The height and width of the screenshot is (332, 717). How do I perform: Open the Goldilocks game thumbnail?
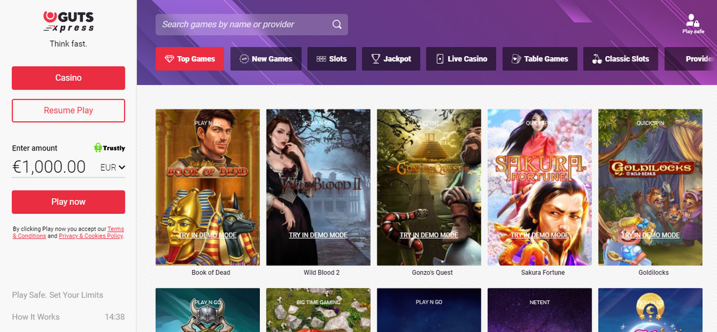click(x=650, y=187)
